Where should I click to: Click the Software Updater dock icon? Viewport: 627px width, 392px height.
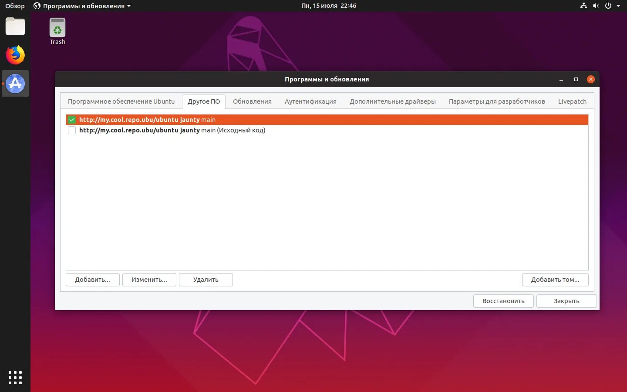(15, 84)
